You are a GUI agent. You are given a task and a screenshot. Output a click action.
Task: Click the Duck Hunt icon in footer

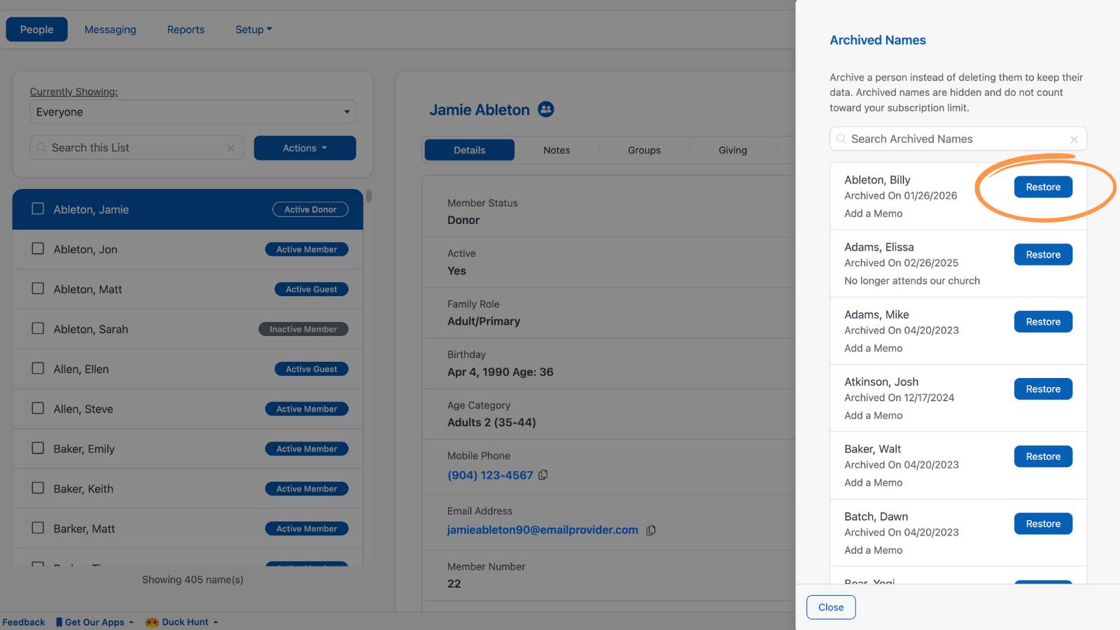tap(152, 622)
